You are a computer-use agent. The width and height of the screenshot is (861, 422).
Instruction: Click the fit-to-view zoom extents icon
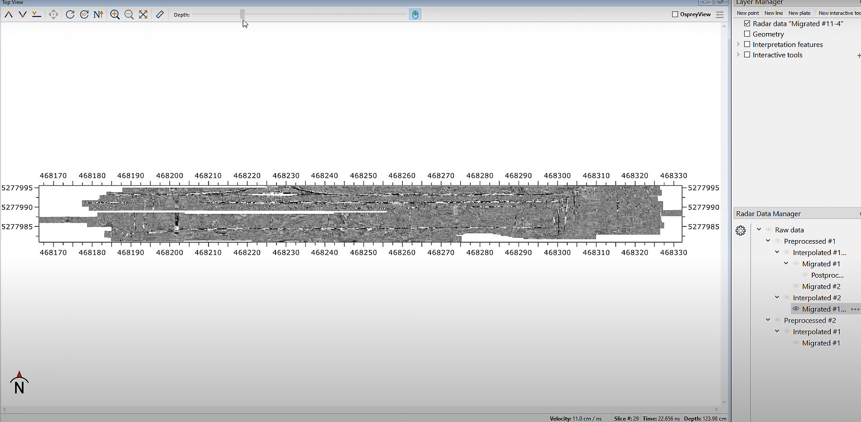pos(143,15)
